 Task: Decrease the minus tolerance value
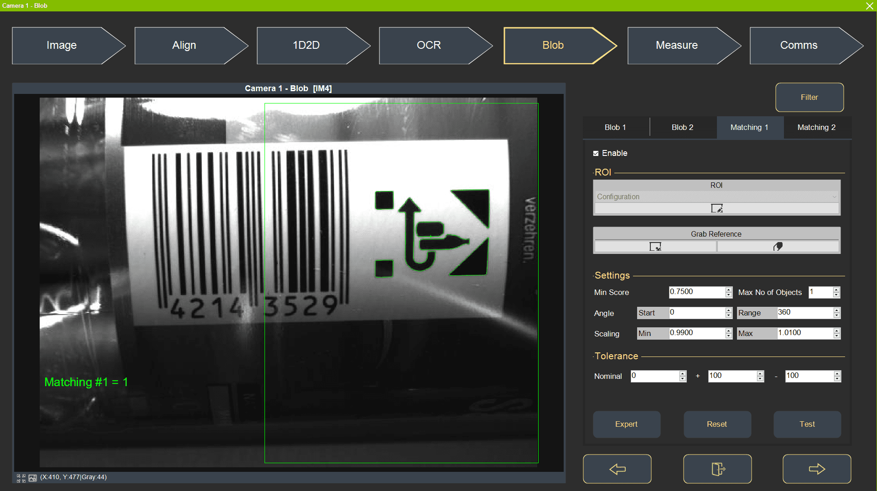pyautogui.click(x=837, y=379)
